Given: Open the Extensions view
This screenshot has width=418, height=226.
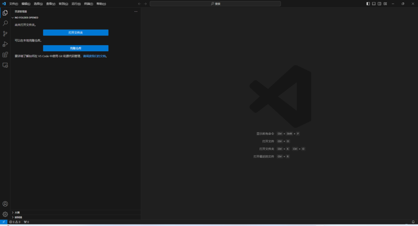Looking at the screenshot, I should pyautogui.click(x=5, y=55).
